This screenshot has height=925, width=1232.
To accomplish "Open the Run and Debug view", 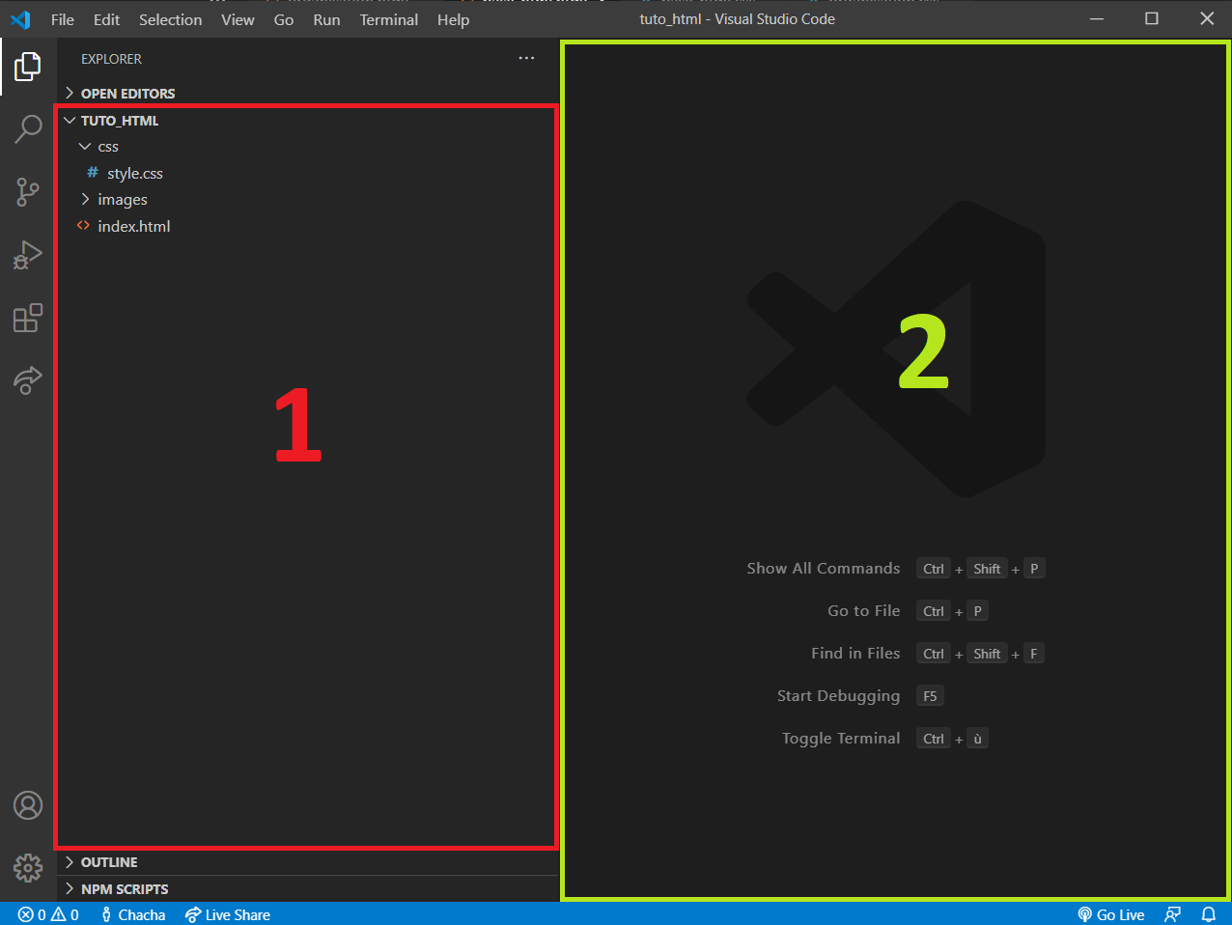I will click(28, 255).
